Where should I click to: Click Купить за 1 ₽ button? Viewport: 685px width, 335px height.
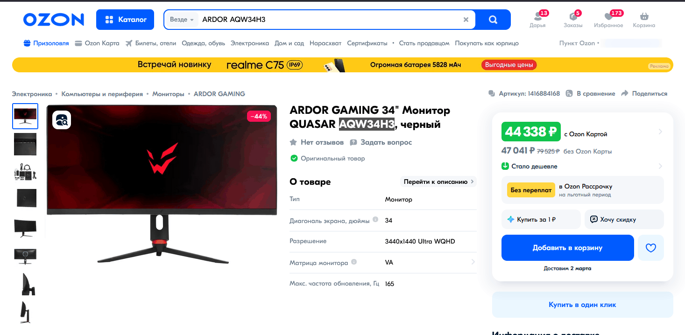pos(541,219)
